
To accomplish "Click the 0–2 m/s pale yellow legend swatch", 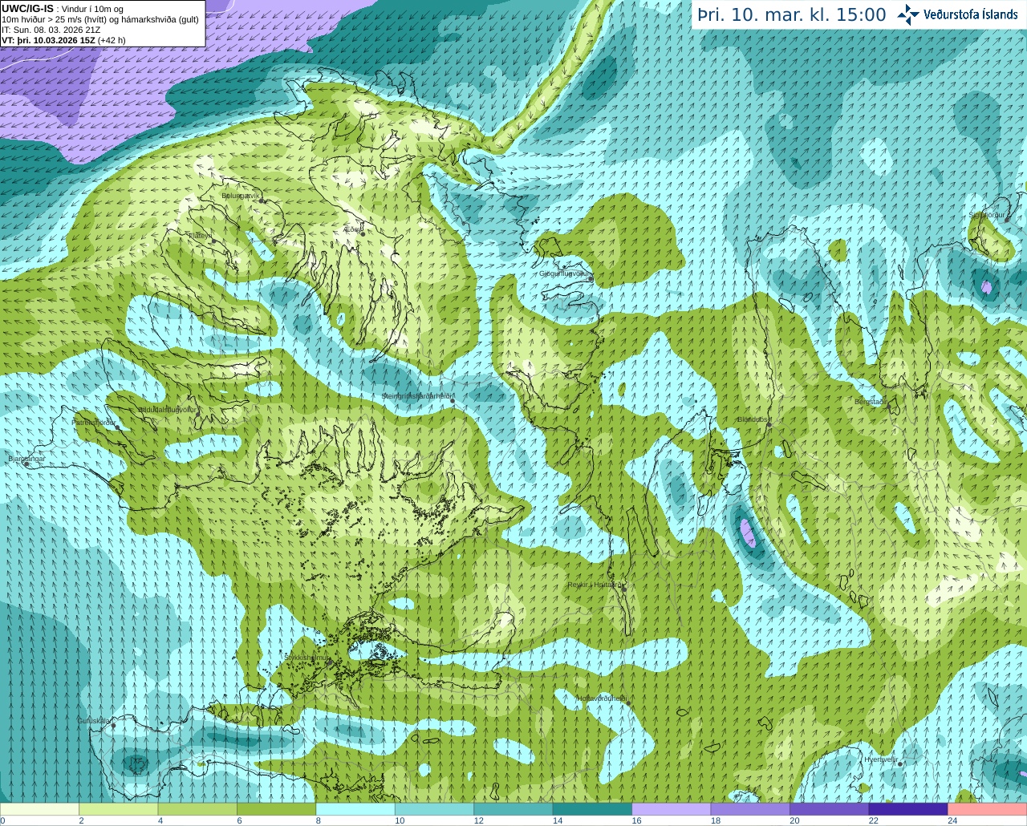I will pyautogui.click(x=39, y=809).
